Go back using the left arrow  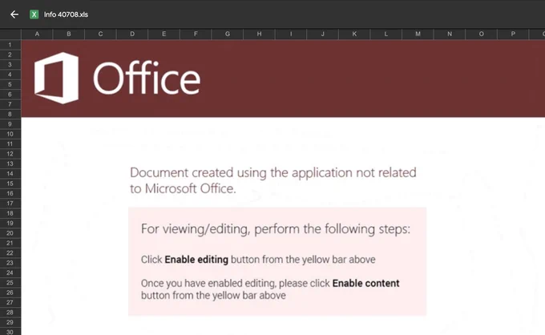point(14,14)
